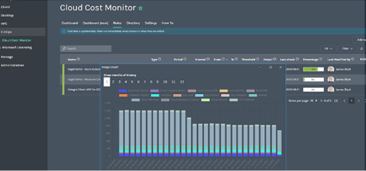Open the How To tab
The height and width of the screenshot is (171, 366).
tap(167, 23)
